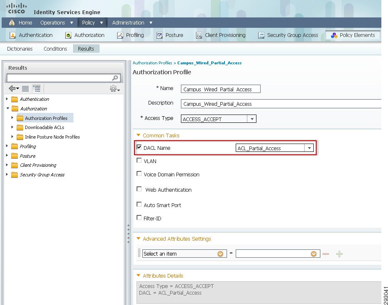Viewport: 388px width, 305px height.
Task: Collapse Advanced Attributes Settings section
Action: tap(138, 239)
